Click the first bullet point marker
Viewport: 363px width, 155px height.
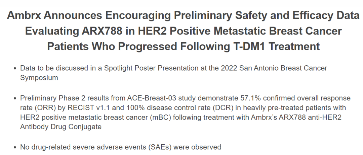(15, 68)
